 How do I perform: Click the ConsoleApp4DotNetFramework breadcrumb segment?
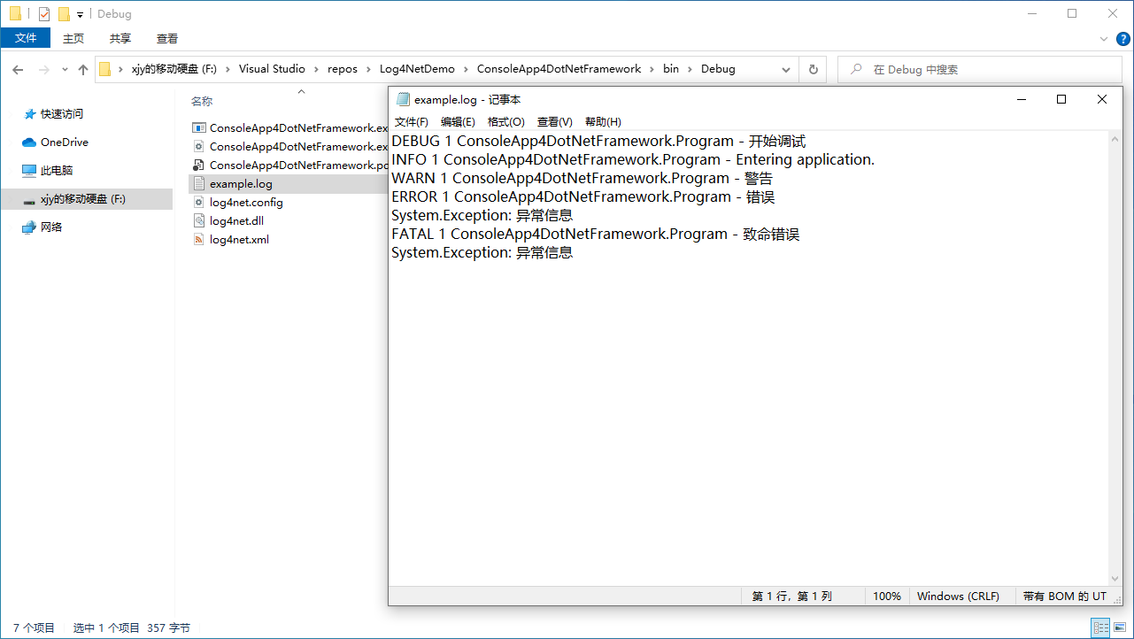pos(559,69)
